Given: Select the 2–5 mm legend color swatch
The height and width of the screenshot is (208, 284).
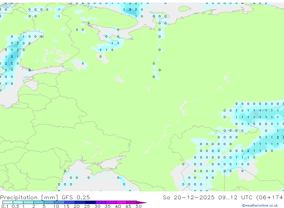Looking at the screenshot, I should [39, 202].
